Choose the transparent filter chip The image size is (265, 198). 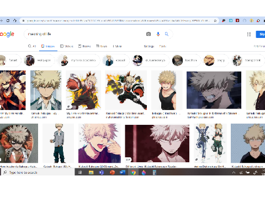(x=248, y=61)
